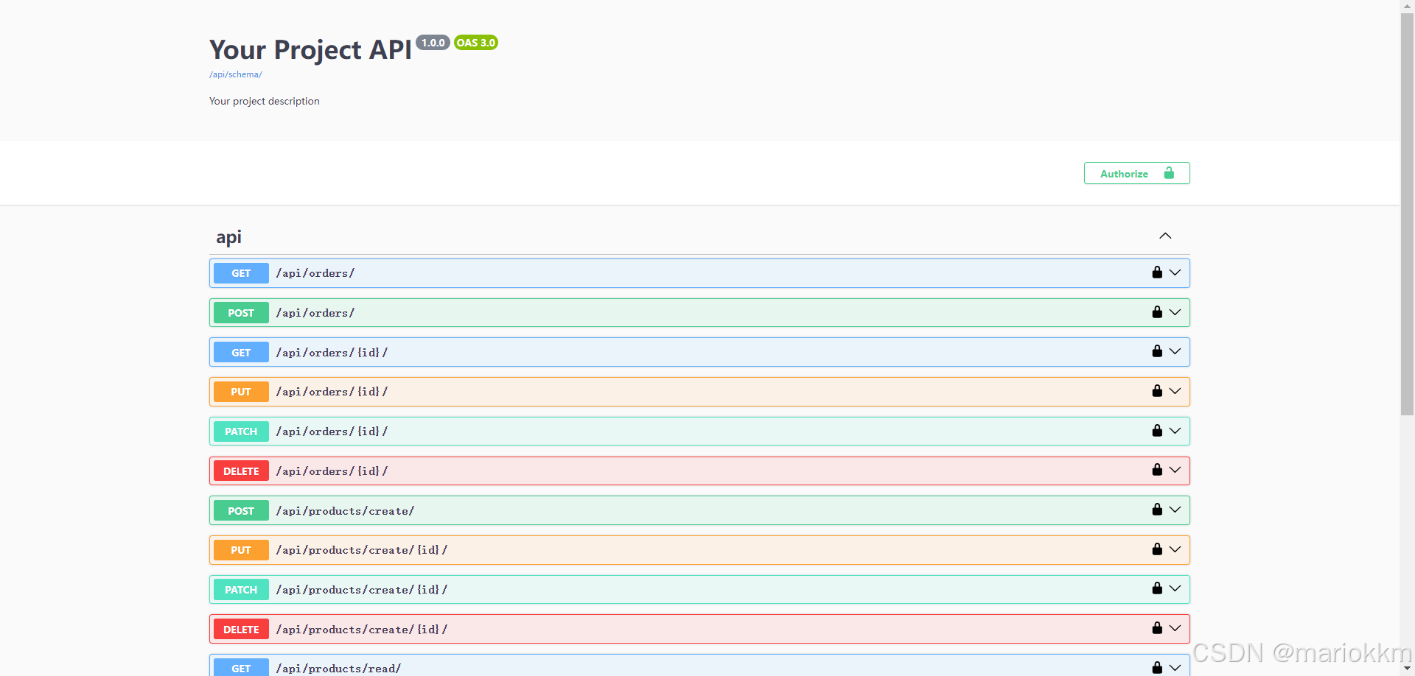Click /api/products/create/{id}/ path in PATCH row

coord(362,590)
